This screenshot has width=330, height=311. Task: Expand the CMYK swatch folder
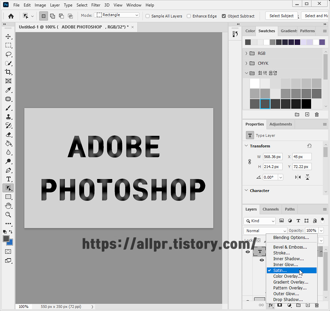point(246,63)
